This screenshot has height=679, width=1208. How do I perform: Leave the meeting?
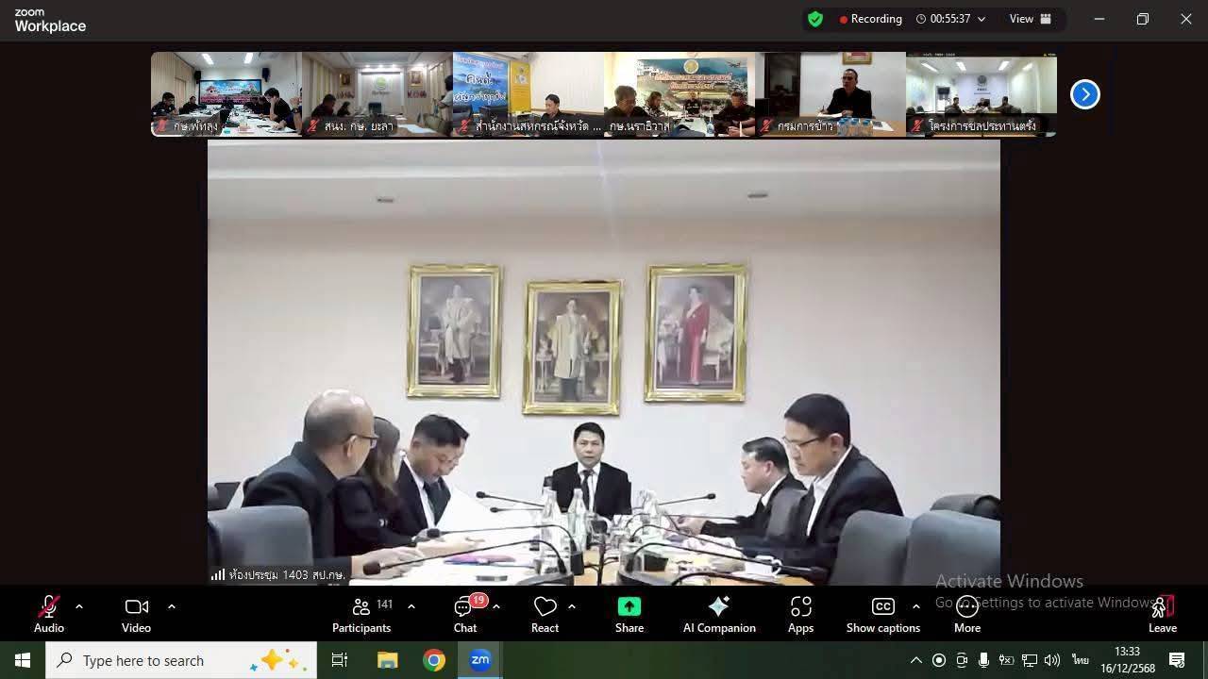click(1162, 615)
